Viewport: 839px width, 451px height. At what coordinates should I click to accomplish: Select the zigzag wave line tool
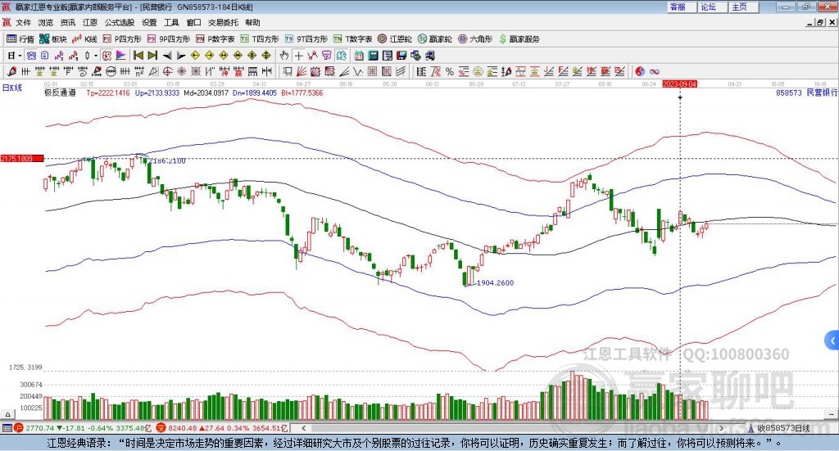(358, 71)
